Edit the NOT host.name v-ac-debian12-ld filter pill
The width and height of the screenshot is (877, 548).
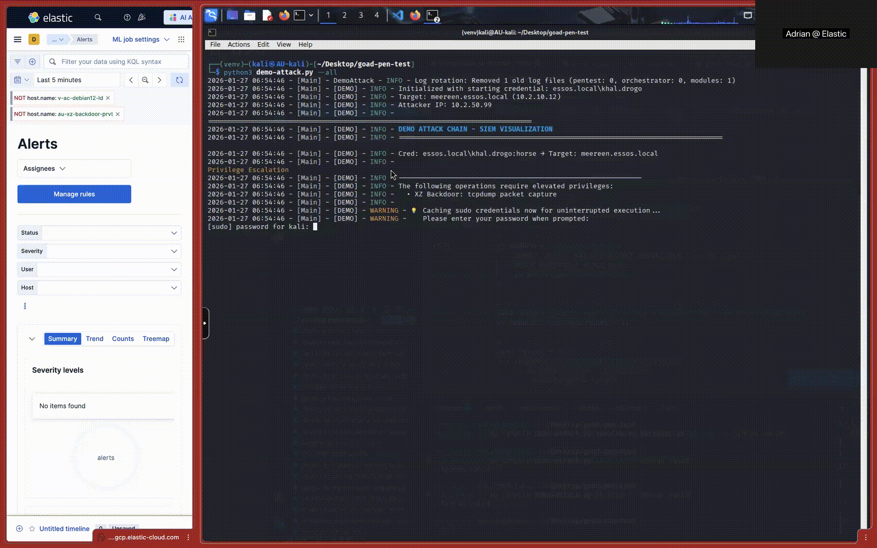point(58,98)
